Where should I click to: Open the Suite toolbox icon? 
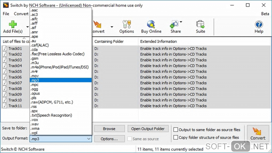[x=200, y=24]
